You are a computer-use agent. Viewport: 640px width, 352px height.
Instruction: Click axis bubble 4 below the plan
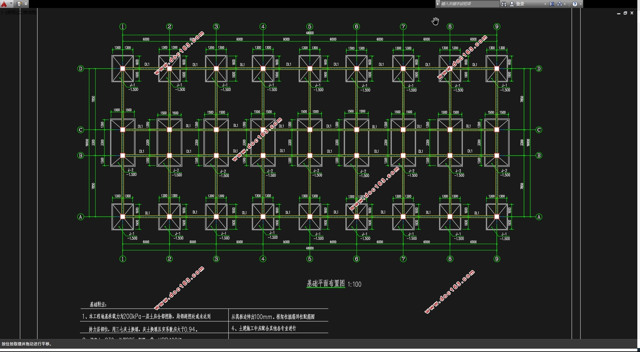263,259
